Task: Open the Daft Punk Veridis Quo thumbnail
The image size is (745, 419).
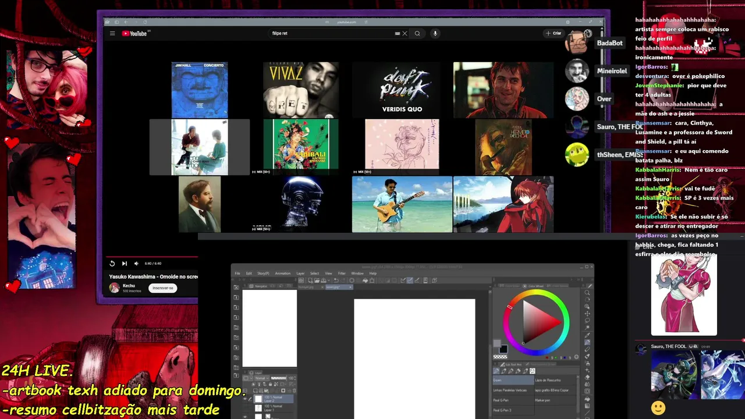Action: 402,90
